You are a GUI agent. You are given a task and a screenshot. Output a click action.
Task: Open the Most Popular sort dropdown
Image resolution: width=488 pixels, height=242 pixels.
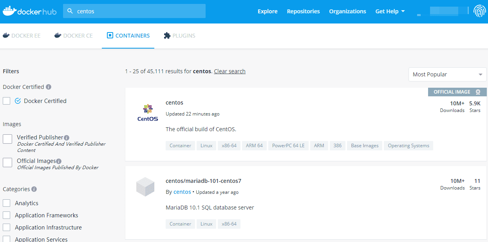[447, 74]
